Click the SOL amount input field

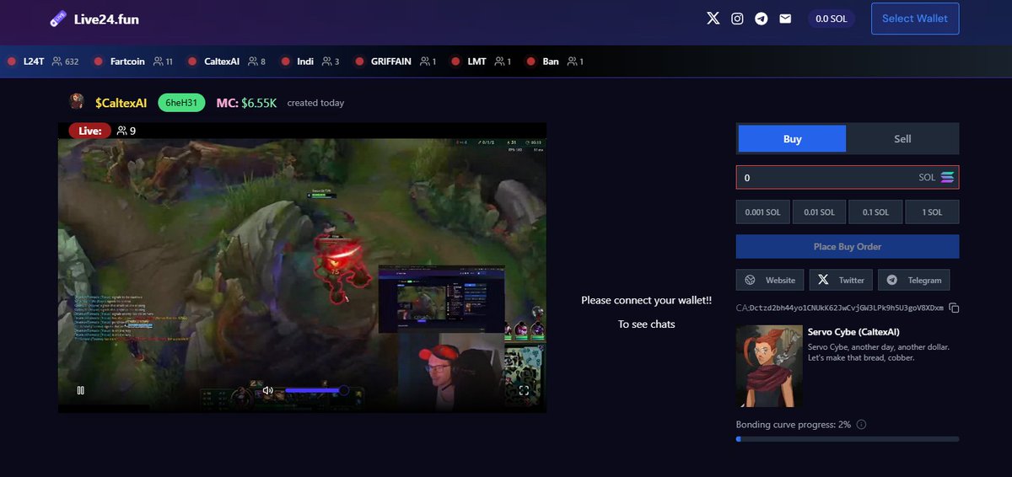[x=848, y=177]
